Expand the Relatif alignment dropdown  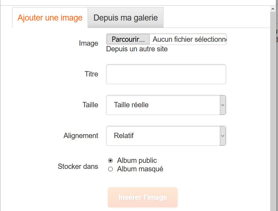click(163, 136)
